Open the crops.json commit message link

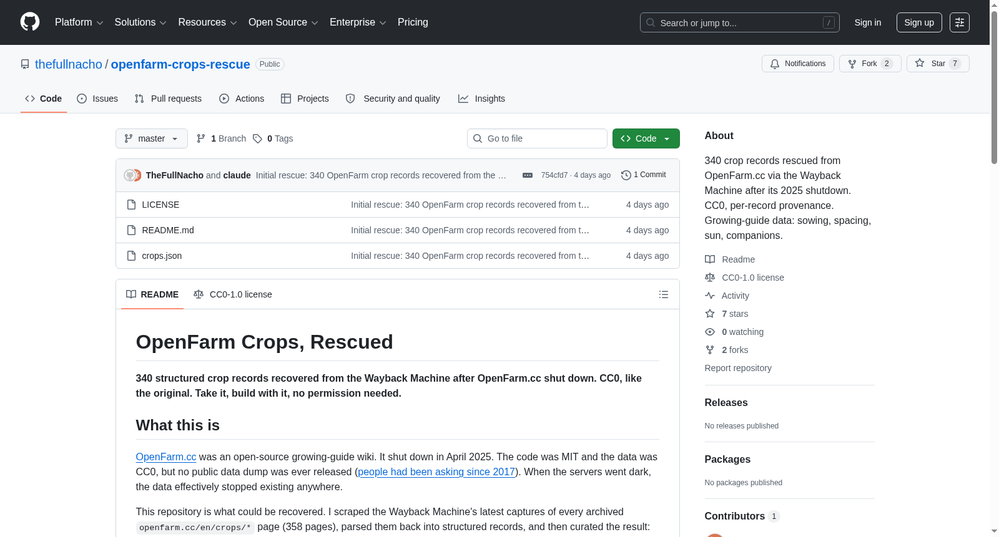(470, 256)
